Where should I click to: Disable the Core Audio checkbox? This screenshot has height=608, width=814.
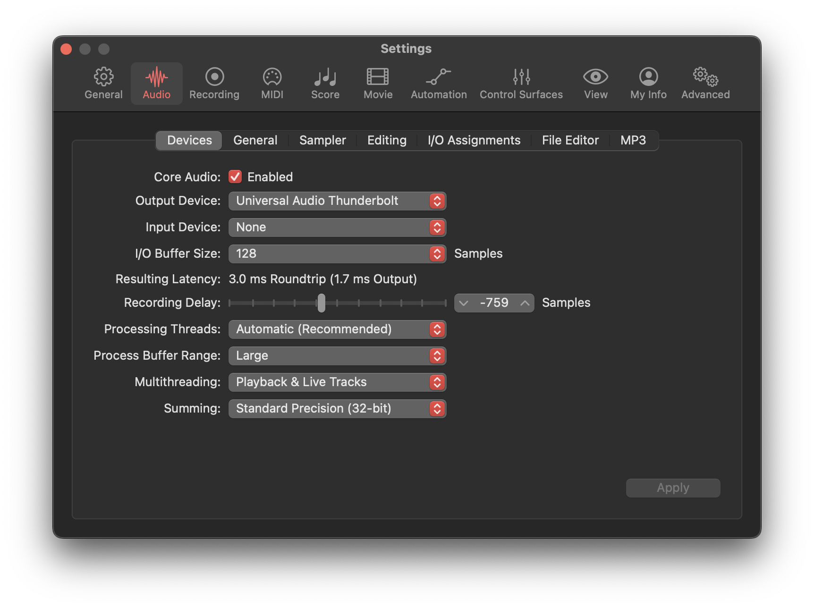pyautogui.click(x=235, y=177)
